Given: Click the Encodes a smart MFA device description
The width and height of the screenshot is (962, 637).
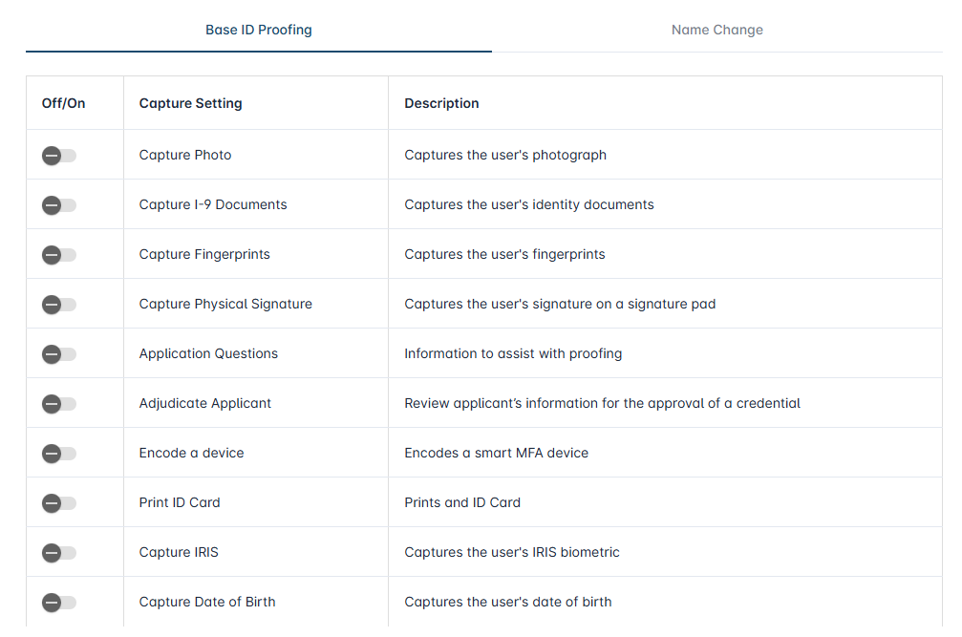Looking at the screenshot, I should click(x=496, y=453).
